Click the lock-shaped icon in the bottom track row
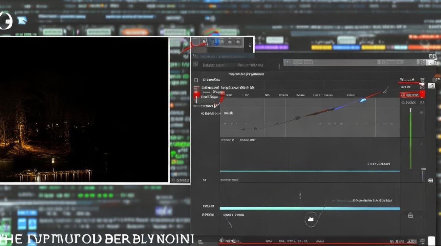 point(410,215)
